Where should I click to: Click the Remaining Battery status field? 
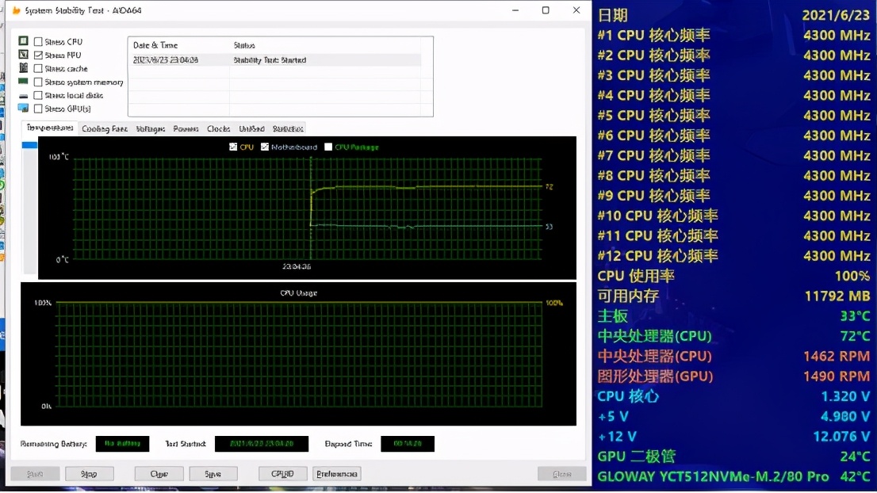(122, 443)
